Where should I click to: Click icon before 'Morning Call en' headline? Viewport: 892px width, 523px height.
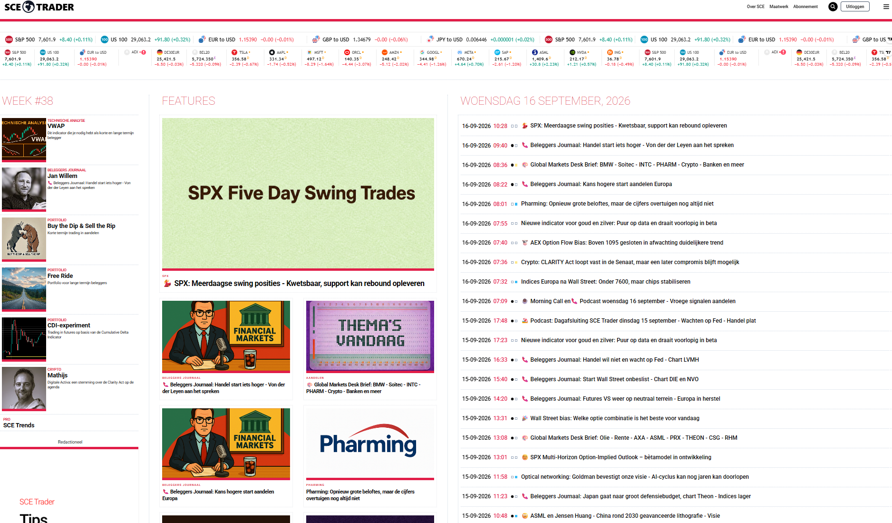coord(525,301)
